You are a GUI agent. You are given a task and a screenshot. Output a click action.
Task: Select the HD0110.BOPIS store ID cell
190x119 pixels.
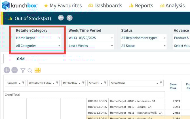[98, 107]
